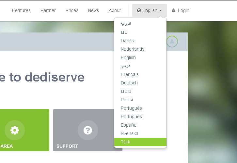Click the gear icon in green tile
Viewport: 237px width, 163px height.
[x=15, y=130]
